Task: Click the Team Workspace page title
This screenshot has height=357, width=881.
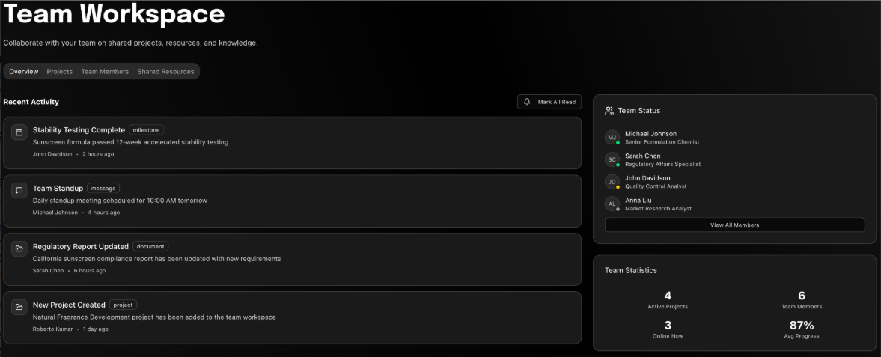Action: 114,14
